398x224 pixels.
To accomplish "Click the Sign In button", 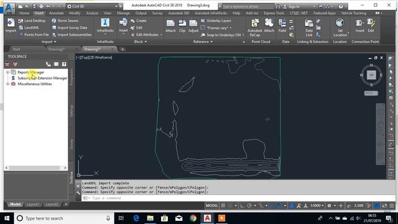I will (x=294, y=7).
